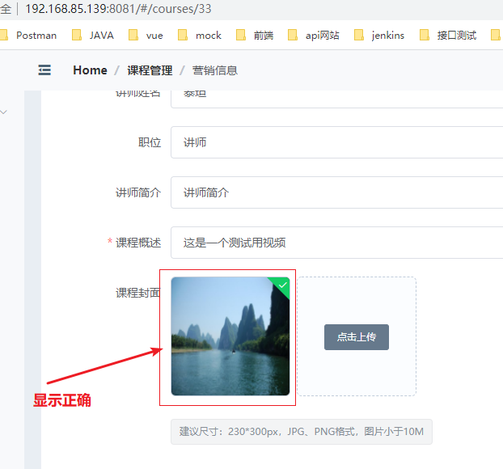503x469 pixels.
Task: Go to 课程管理 breadcrumb
Action: (150, 70)
